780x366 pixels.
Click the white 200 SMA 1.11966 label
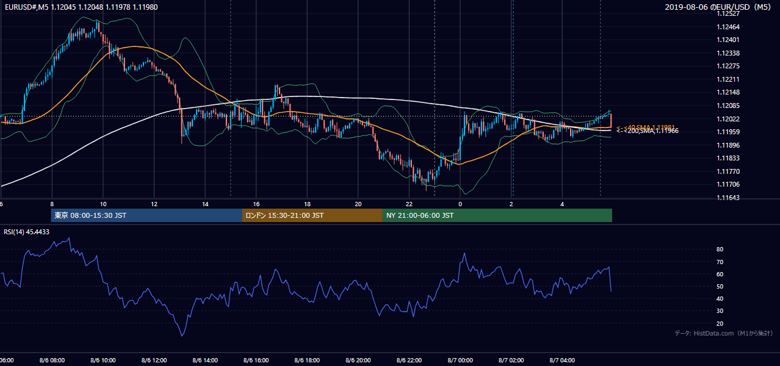[x=647, y=131]
